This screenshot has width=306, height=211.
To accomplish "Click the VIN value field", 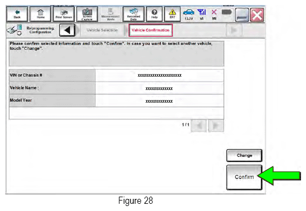I will point(160,75).
